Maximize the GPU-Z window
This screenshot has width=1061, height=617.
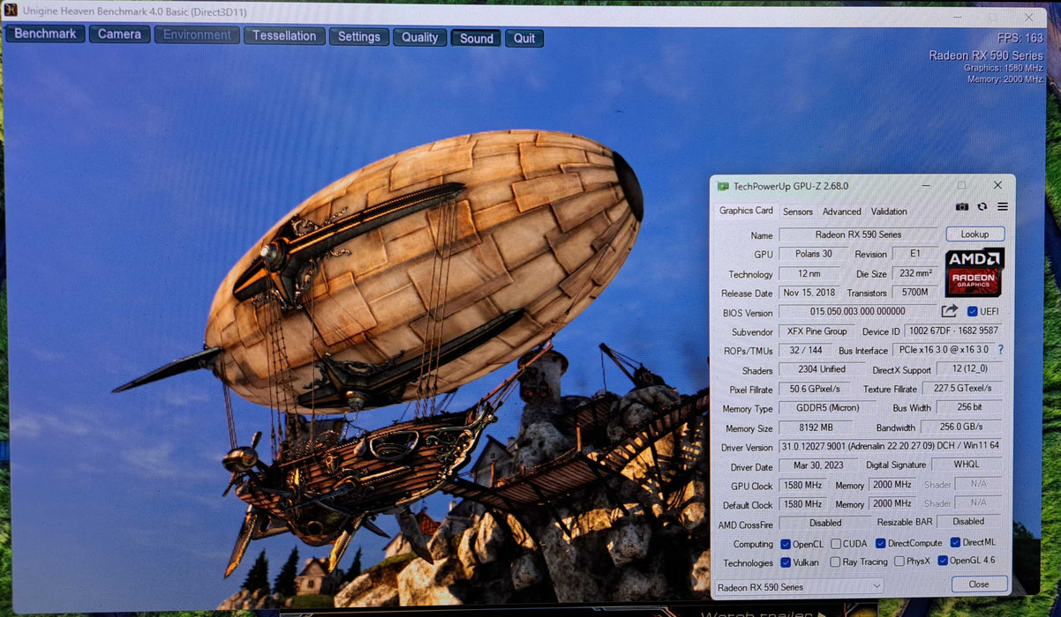point(961,185)
